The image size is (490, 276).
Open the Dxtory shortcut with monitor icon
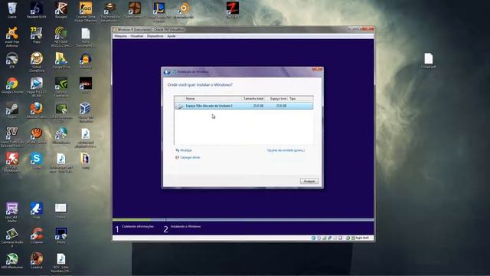61,235
